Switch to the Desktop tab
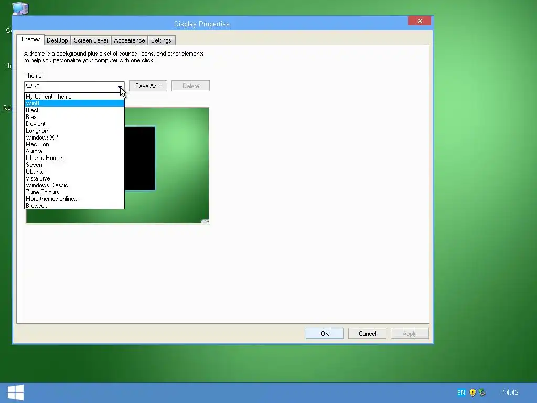Viewport: 537px width, 403px height. coord(57,40)
